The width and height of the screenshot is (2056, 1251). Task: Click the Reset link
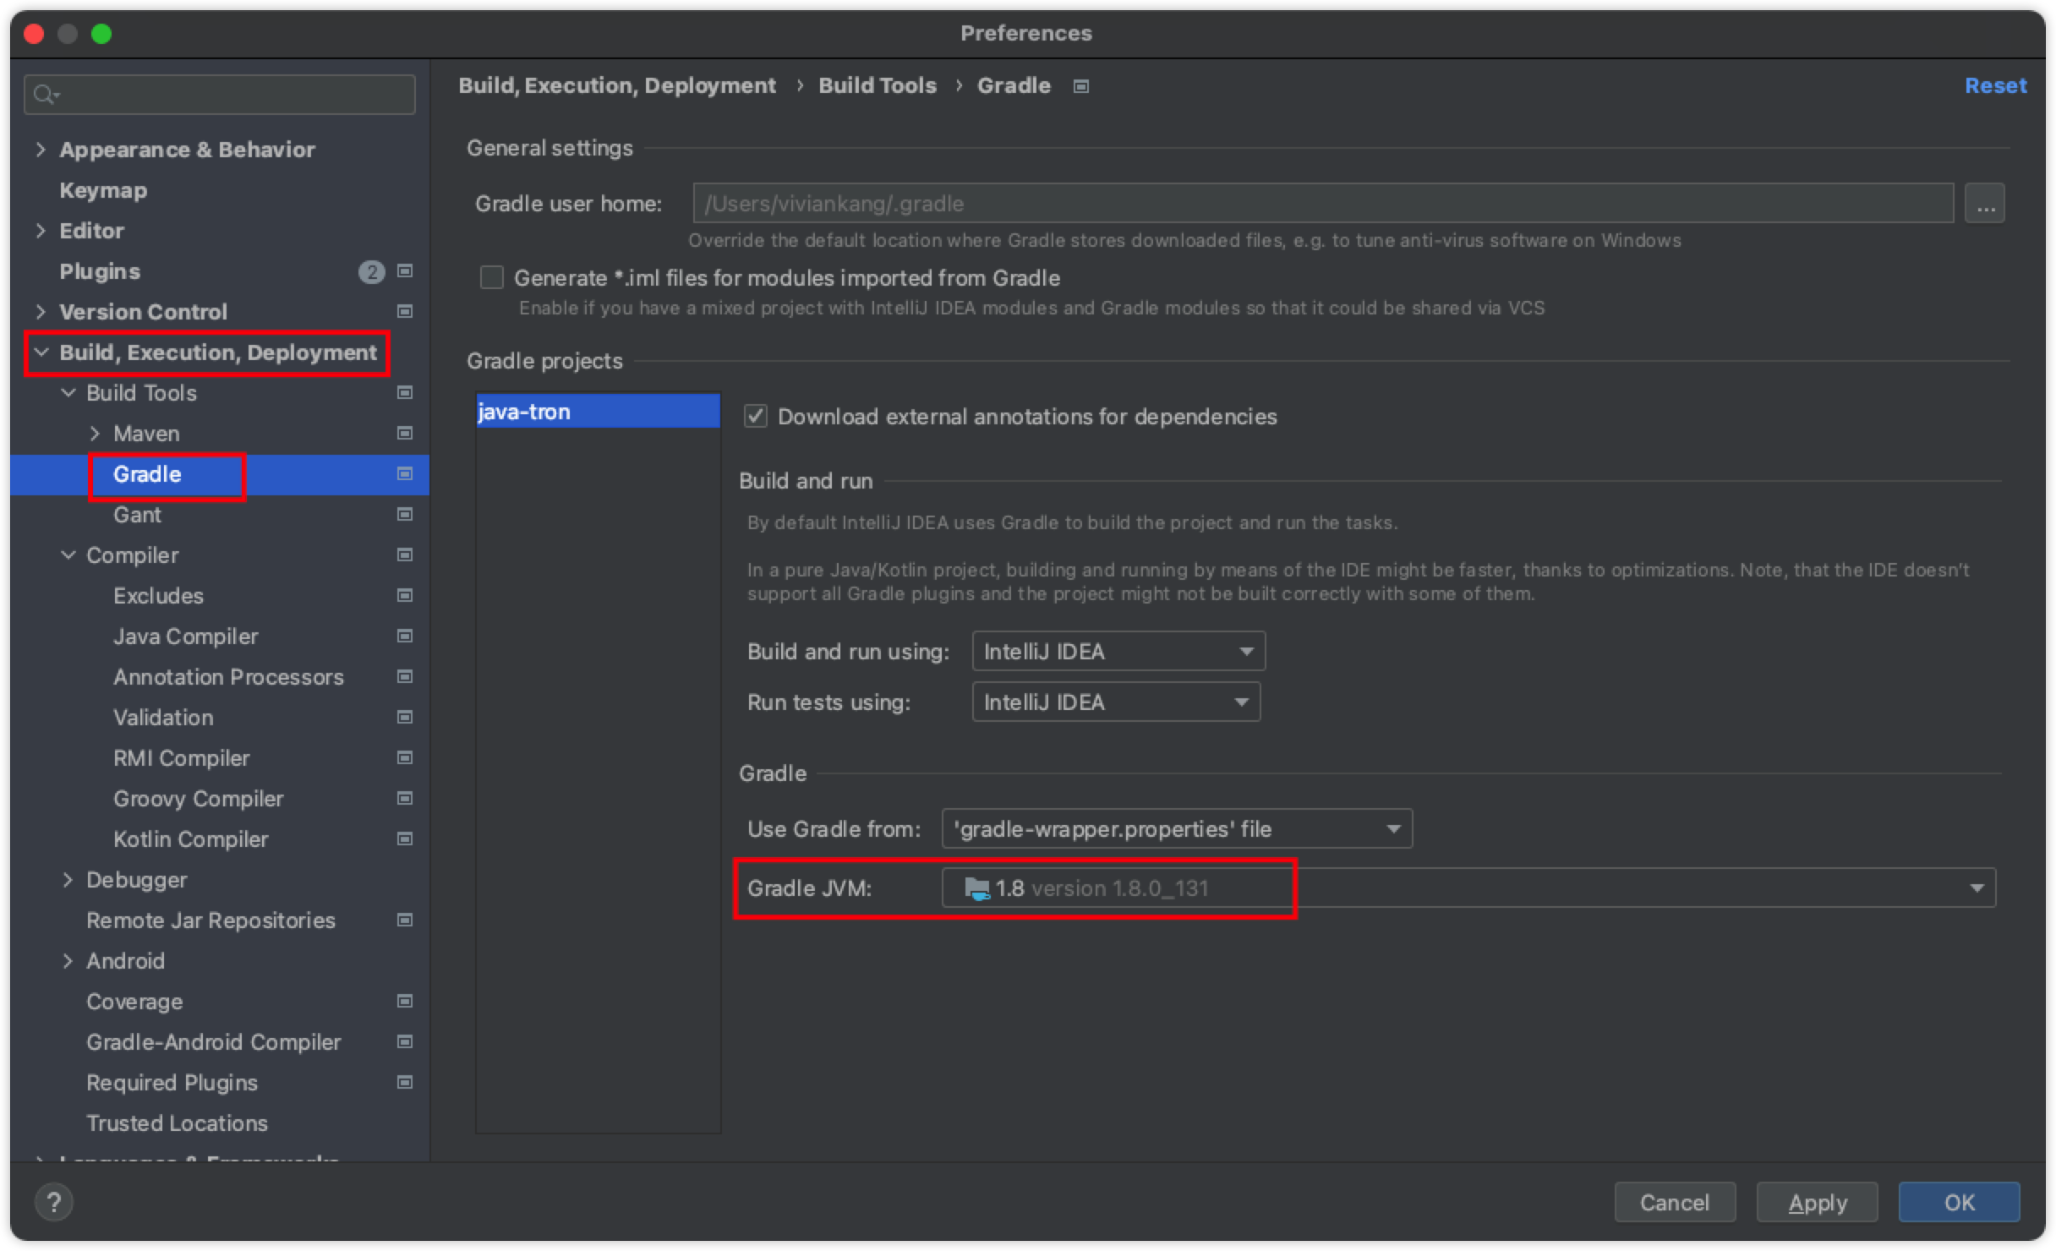point(1994,86)
